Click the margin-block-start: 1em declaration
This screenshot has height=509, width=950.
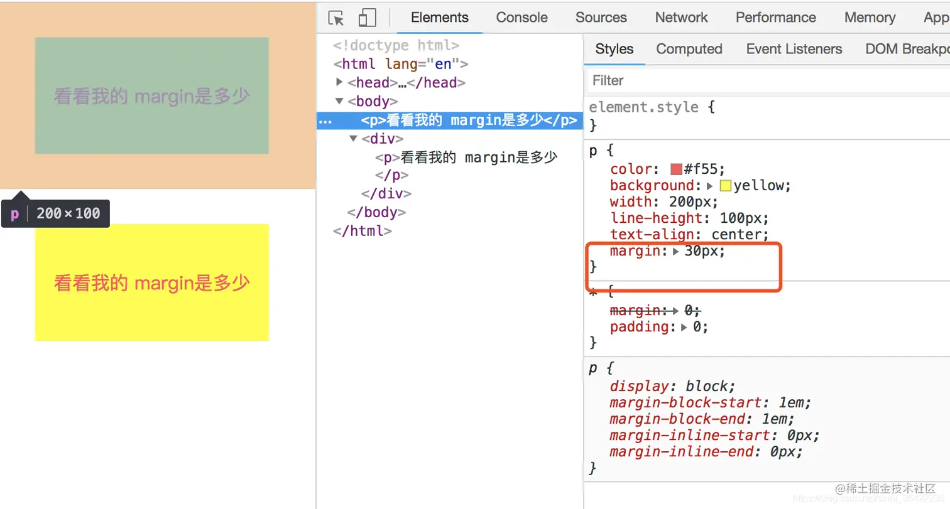pyautogui.click(x=711, y=402)
